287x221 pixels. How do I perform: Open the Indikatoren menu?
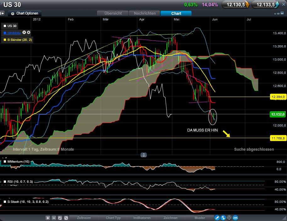[142, 218]
